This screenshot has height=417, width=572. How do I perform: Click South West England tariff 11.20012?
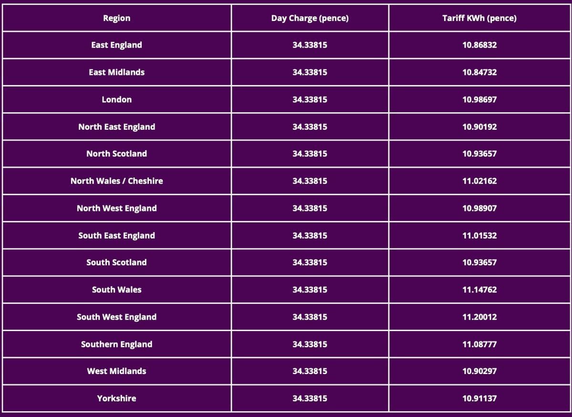[479, 317]
